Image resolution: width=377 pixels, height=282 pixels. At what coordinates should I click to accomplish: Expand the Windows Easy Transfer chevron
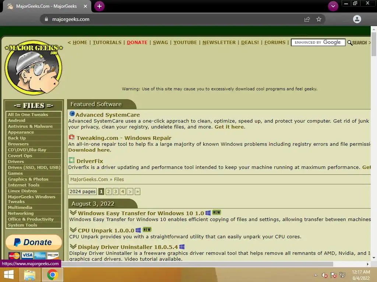tap(73, 213)
